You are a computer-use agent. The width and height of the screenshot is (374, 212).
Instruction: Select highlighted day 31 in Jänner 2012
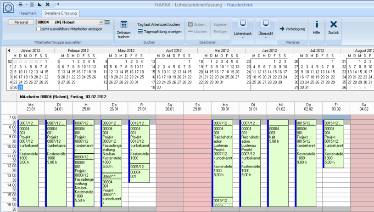(x=20, y=88)
